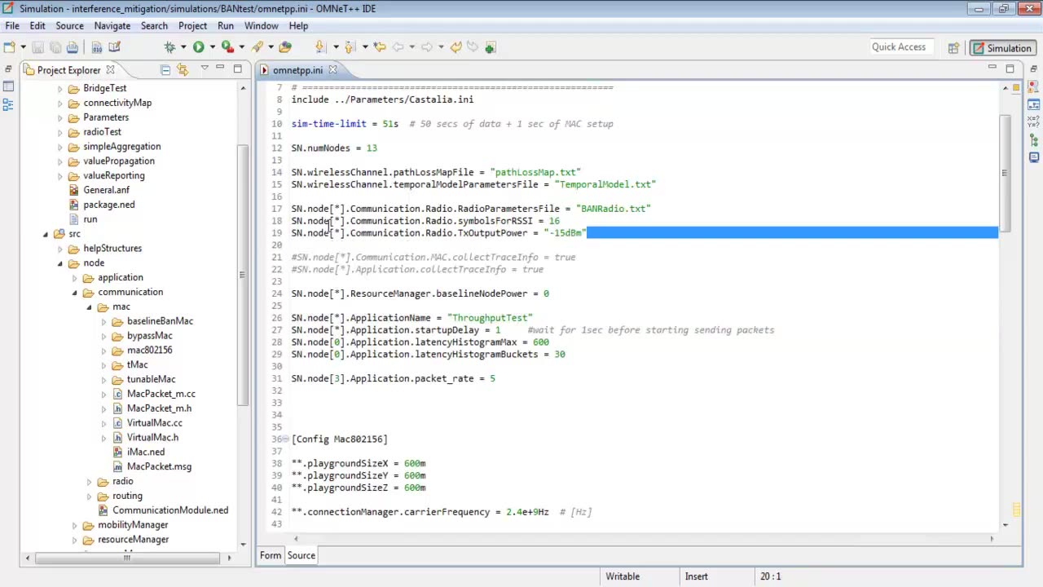Viewport: 1043px width, 587px height.
Task: Open the Search dropdown arrow
Action: tap(271, 47)
